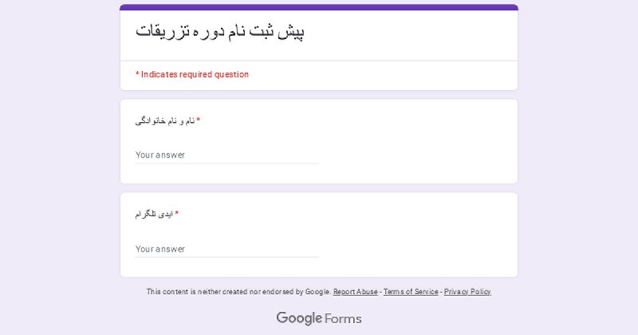638x335 pixels.
Task: Click the asterisk before 'Indicates required question'
Action: point(137,73)
